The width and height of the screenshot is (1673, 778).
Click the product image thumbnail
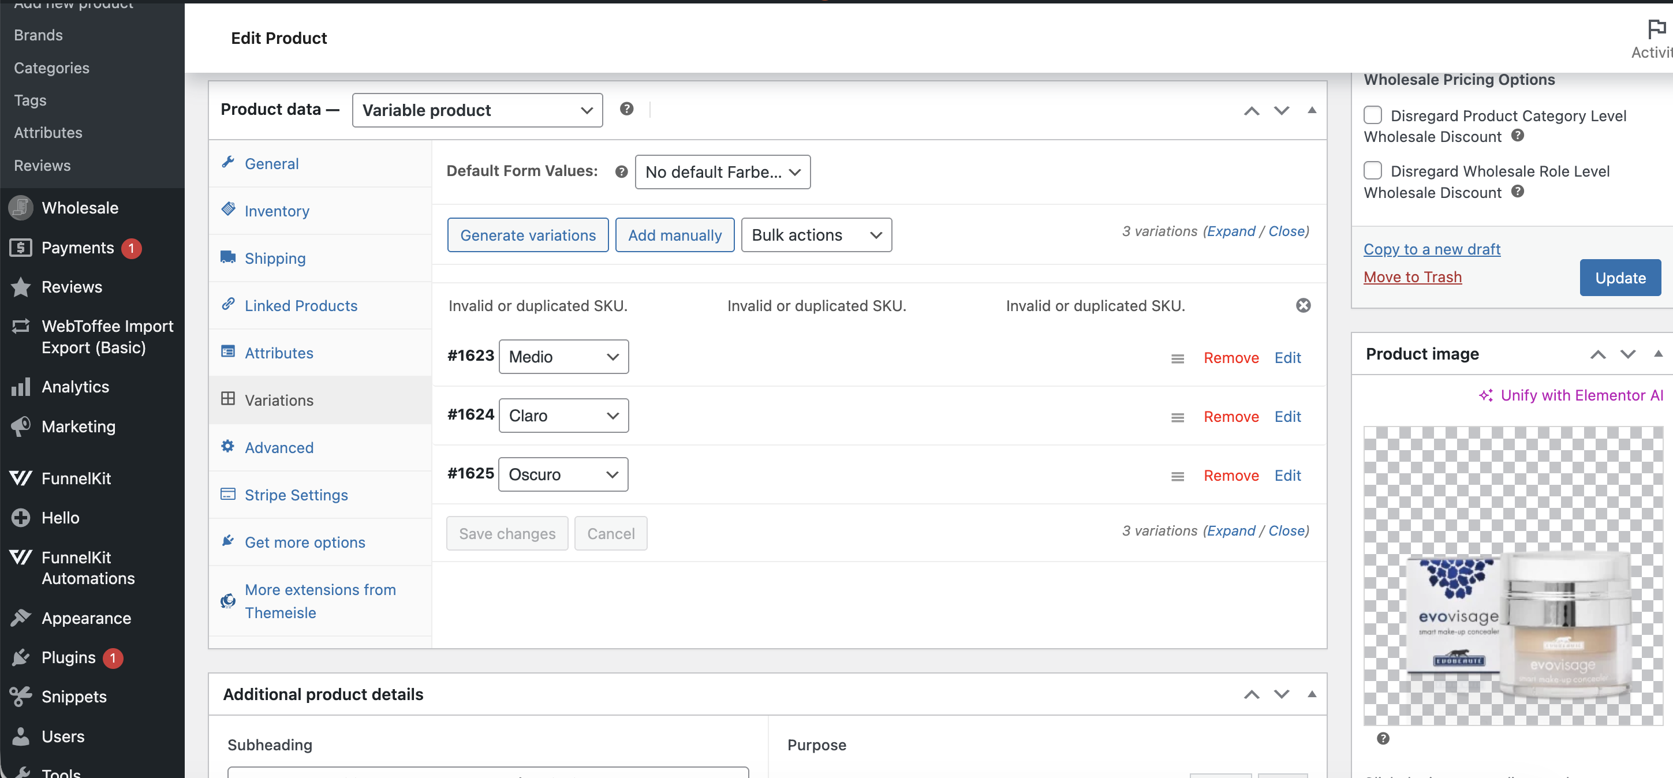1512,575
